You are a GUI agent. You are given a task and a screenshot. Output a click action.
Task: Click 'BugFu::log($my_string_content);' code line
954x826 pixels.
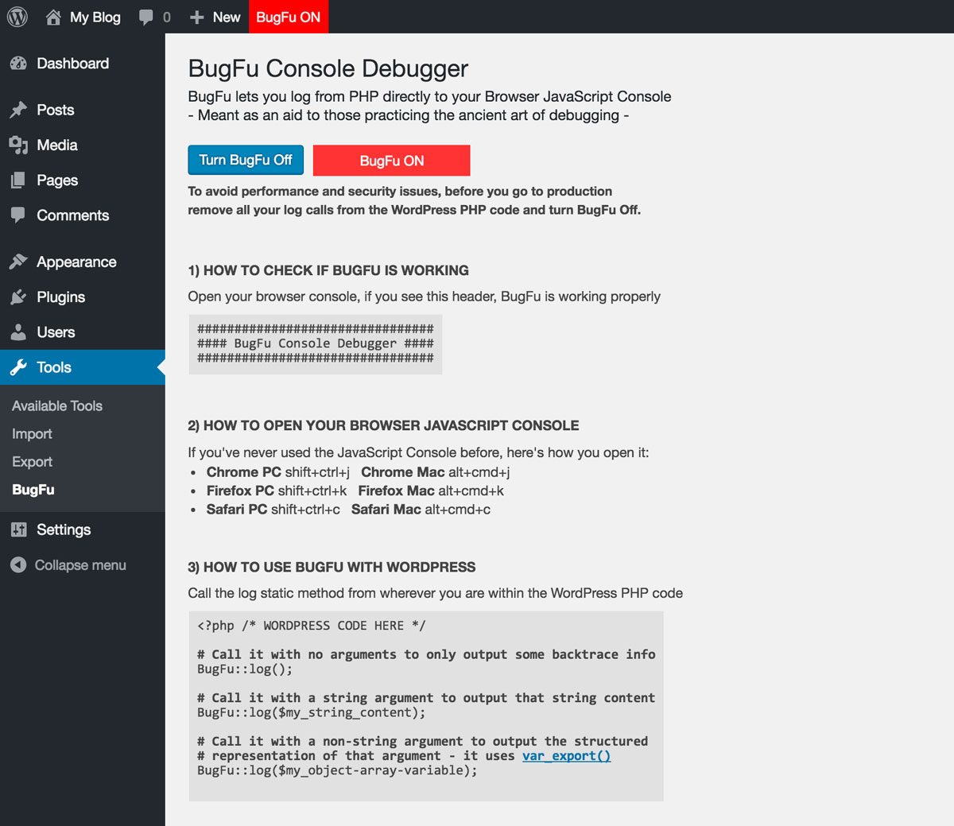point(312,713)
